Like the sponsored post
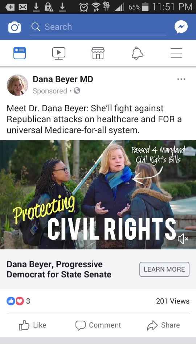Viewport: 196px width, 349px height. 33,325
